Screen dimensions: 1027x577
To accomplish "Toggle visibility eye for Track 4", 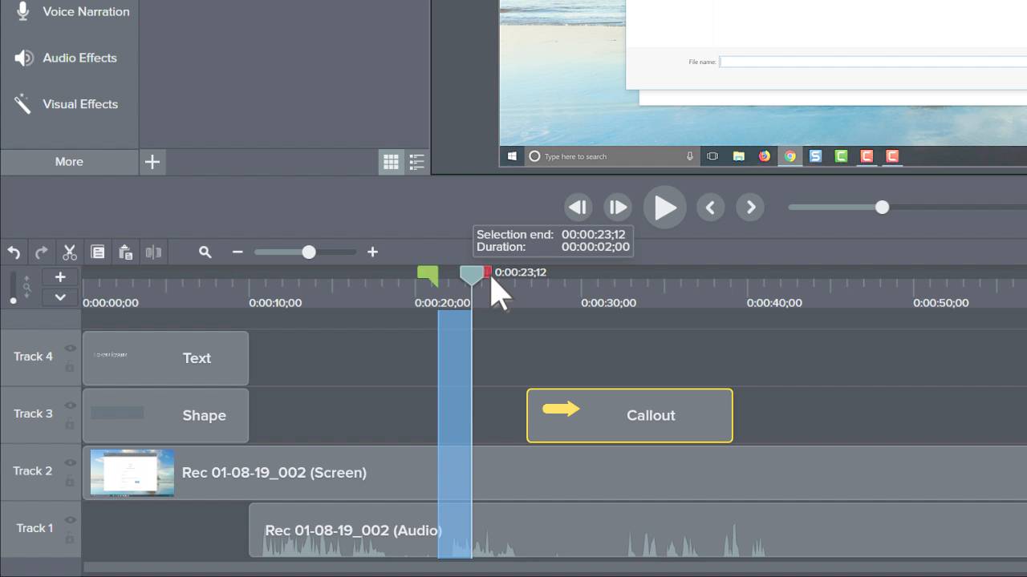I will coord(71,349).
